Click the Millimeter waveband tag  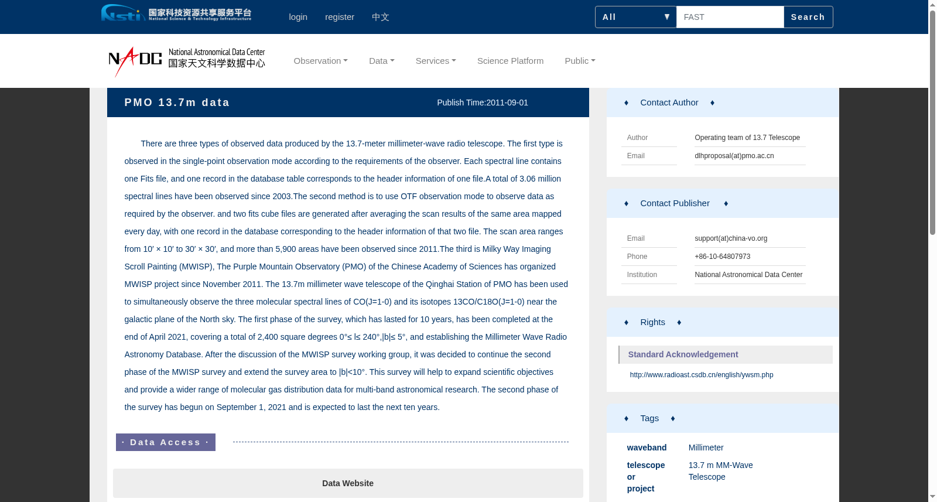point(706,448)
